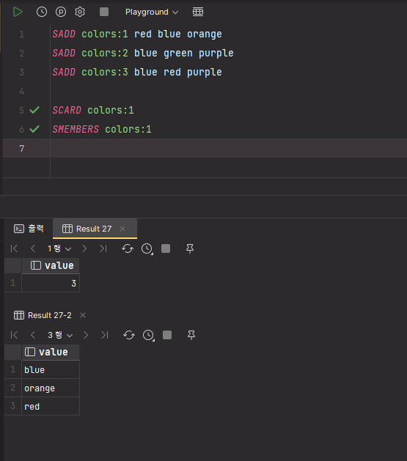Select row number 2 in Result 27-2
The width and height of the screenshot is (407, 461).
click(13, 388)
